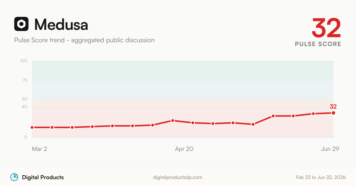Click the Digital Products pie chart icon
Image resolution: width=356 pixels, height=186 pixels.
(x=14, y=177)
